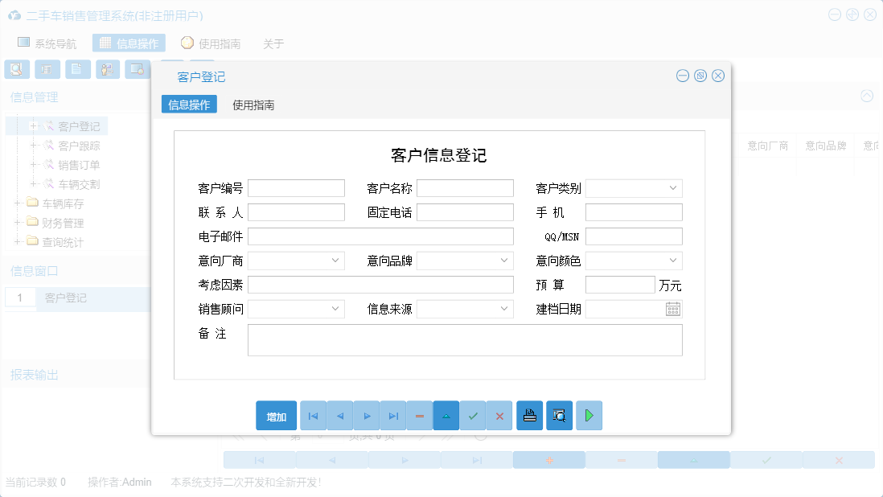Switch to the 系统导航 tab

[51, 43]
